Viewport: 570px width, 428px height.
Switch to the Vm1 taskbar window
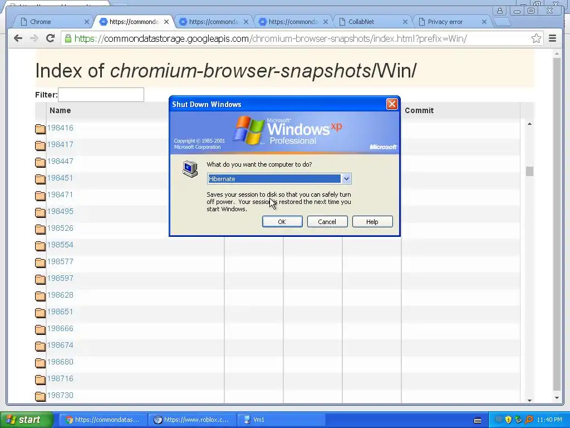point(281,420)
